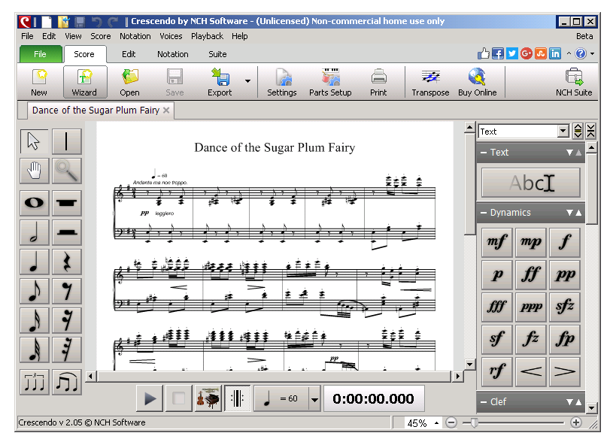Select the quarter note tool
This screenshot has height=445, width=613.
point(35,262)
